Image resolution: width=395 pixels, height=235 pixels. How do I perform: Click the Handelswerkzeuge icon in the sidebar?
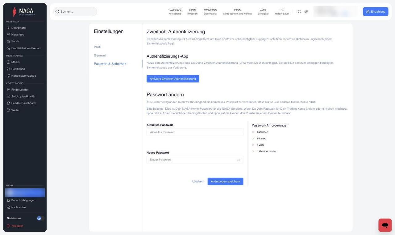8,76
